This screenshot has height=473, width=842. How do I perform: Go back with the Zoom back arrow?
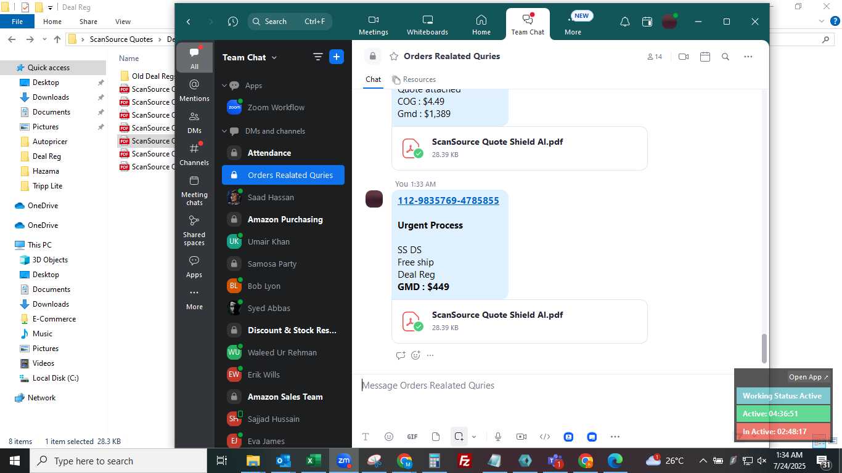(189, 22)
